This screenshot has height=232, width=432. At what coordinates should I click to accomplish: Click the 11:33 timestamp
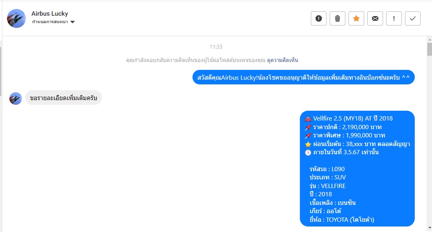[216, 47]
